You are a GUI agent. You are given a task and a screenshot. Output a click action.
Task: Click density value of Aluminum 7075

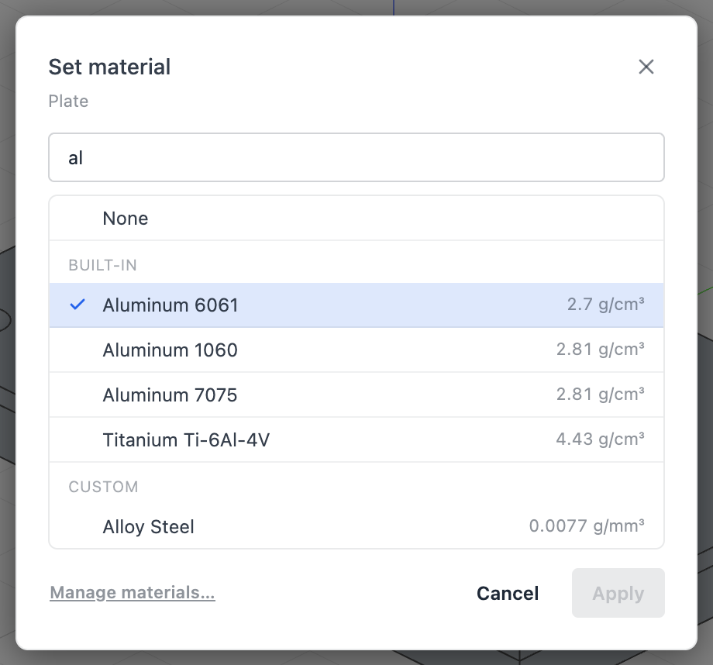click(600, 394)
